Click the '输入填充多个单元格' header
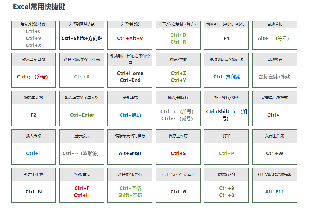314x212 pixels. click(x=82, y=98)
